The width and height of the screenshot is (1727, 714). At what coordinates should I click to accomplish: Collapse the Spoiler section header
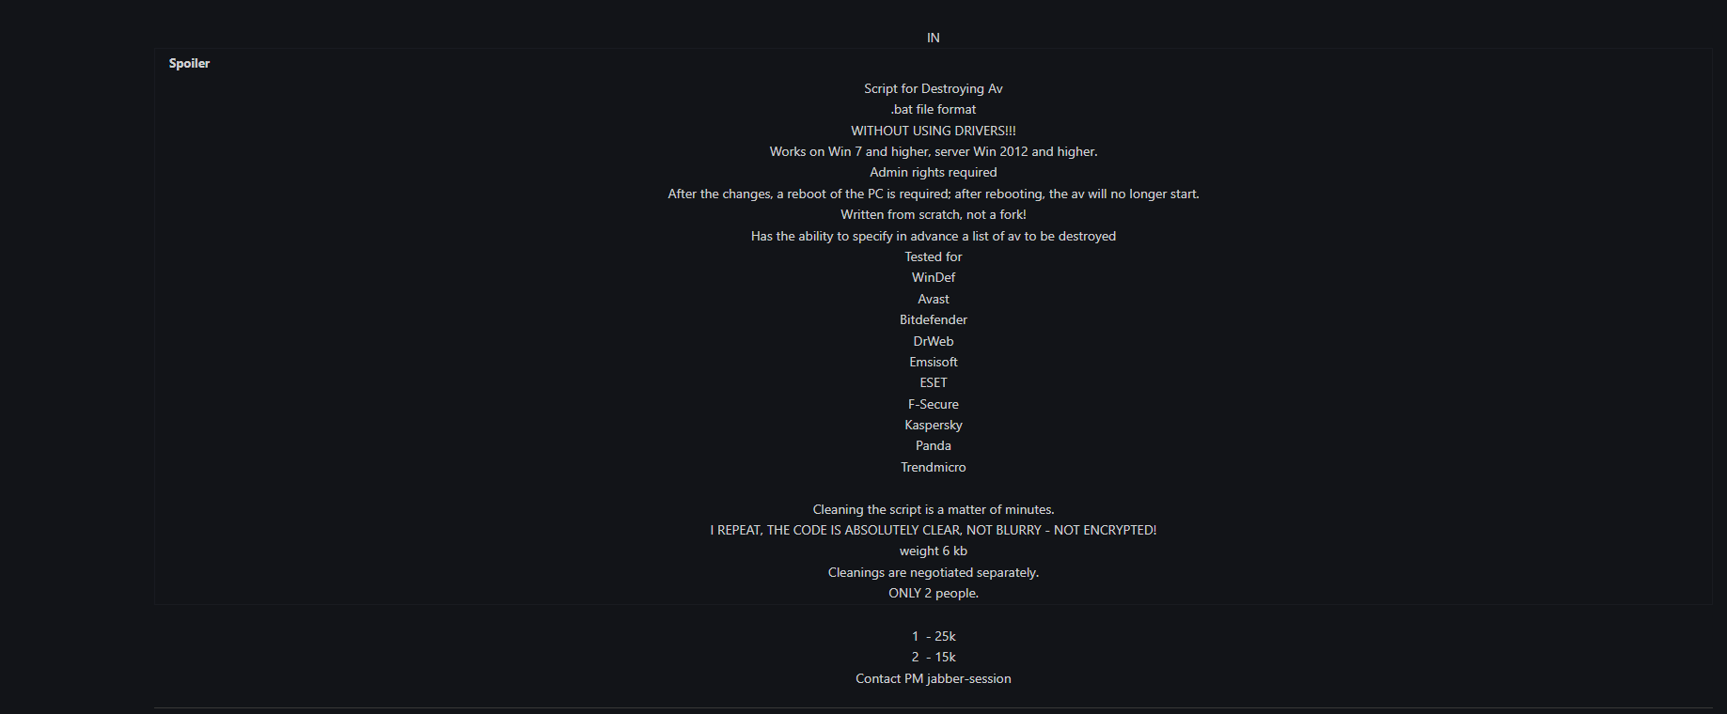(x=189, y=63)
